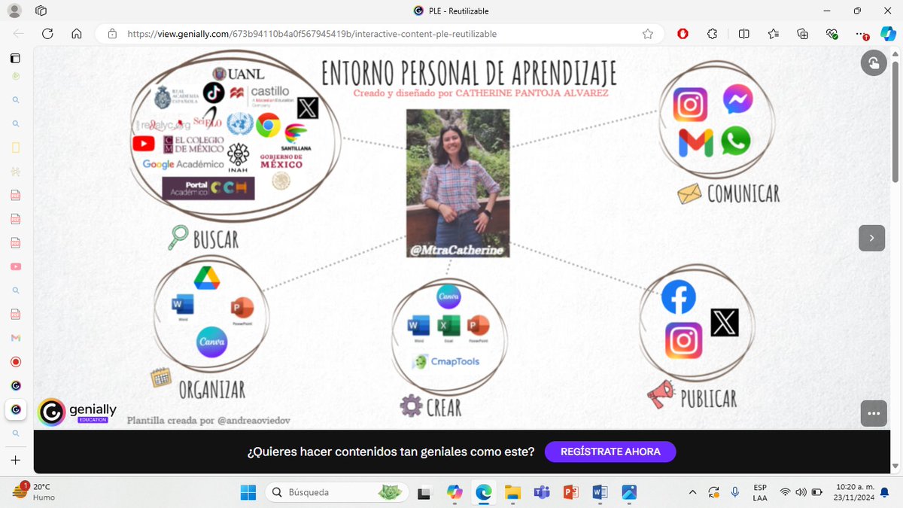Click the Word icon in the Crear circle
This screenshot has width=903, height=508.
coord(418,327)
